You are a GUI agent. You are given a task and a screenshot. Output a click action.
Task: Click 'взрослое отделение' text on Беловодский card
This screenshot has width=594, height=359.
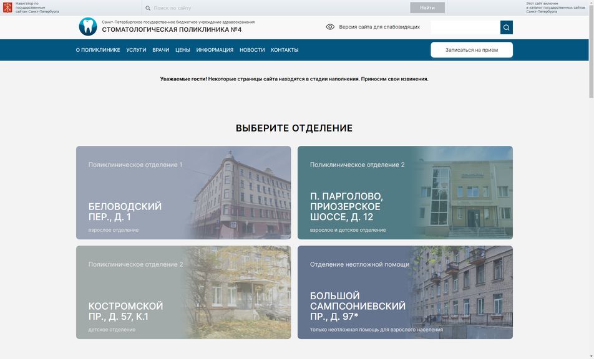click(x=114, y=230)
